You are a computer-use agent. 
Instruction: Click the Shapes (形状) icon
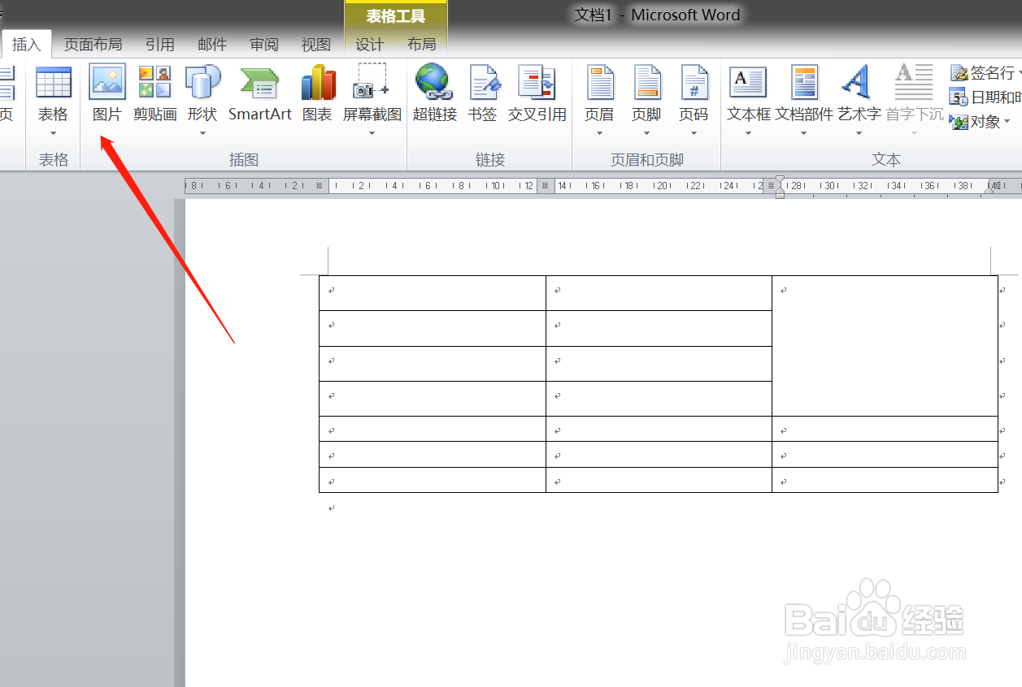(x=202, y=83)
